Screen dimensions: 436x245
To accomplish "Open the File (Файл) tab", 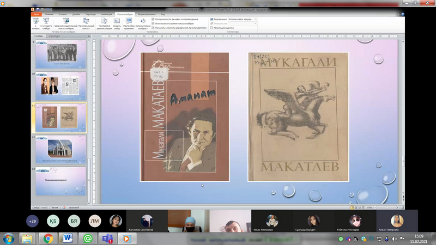I will [x=36, y=14].
